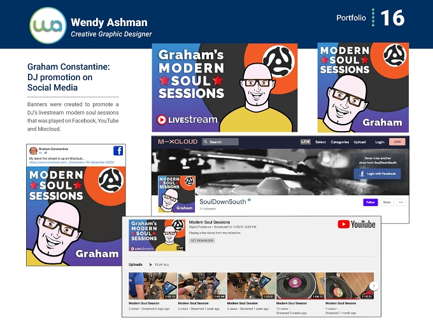Click the search magnifier icon on Mixcloud
433x334 pixels.
[x=206, y=142]
